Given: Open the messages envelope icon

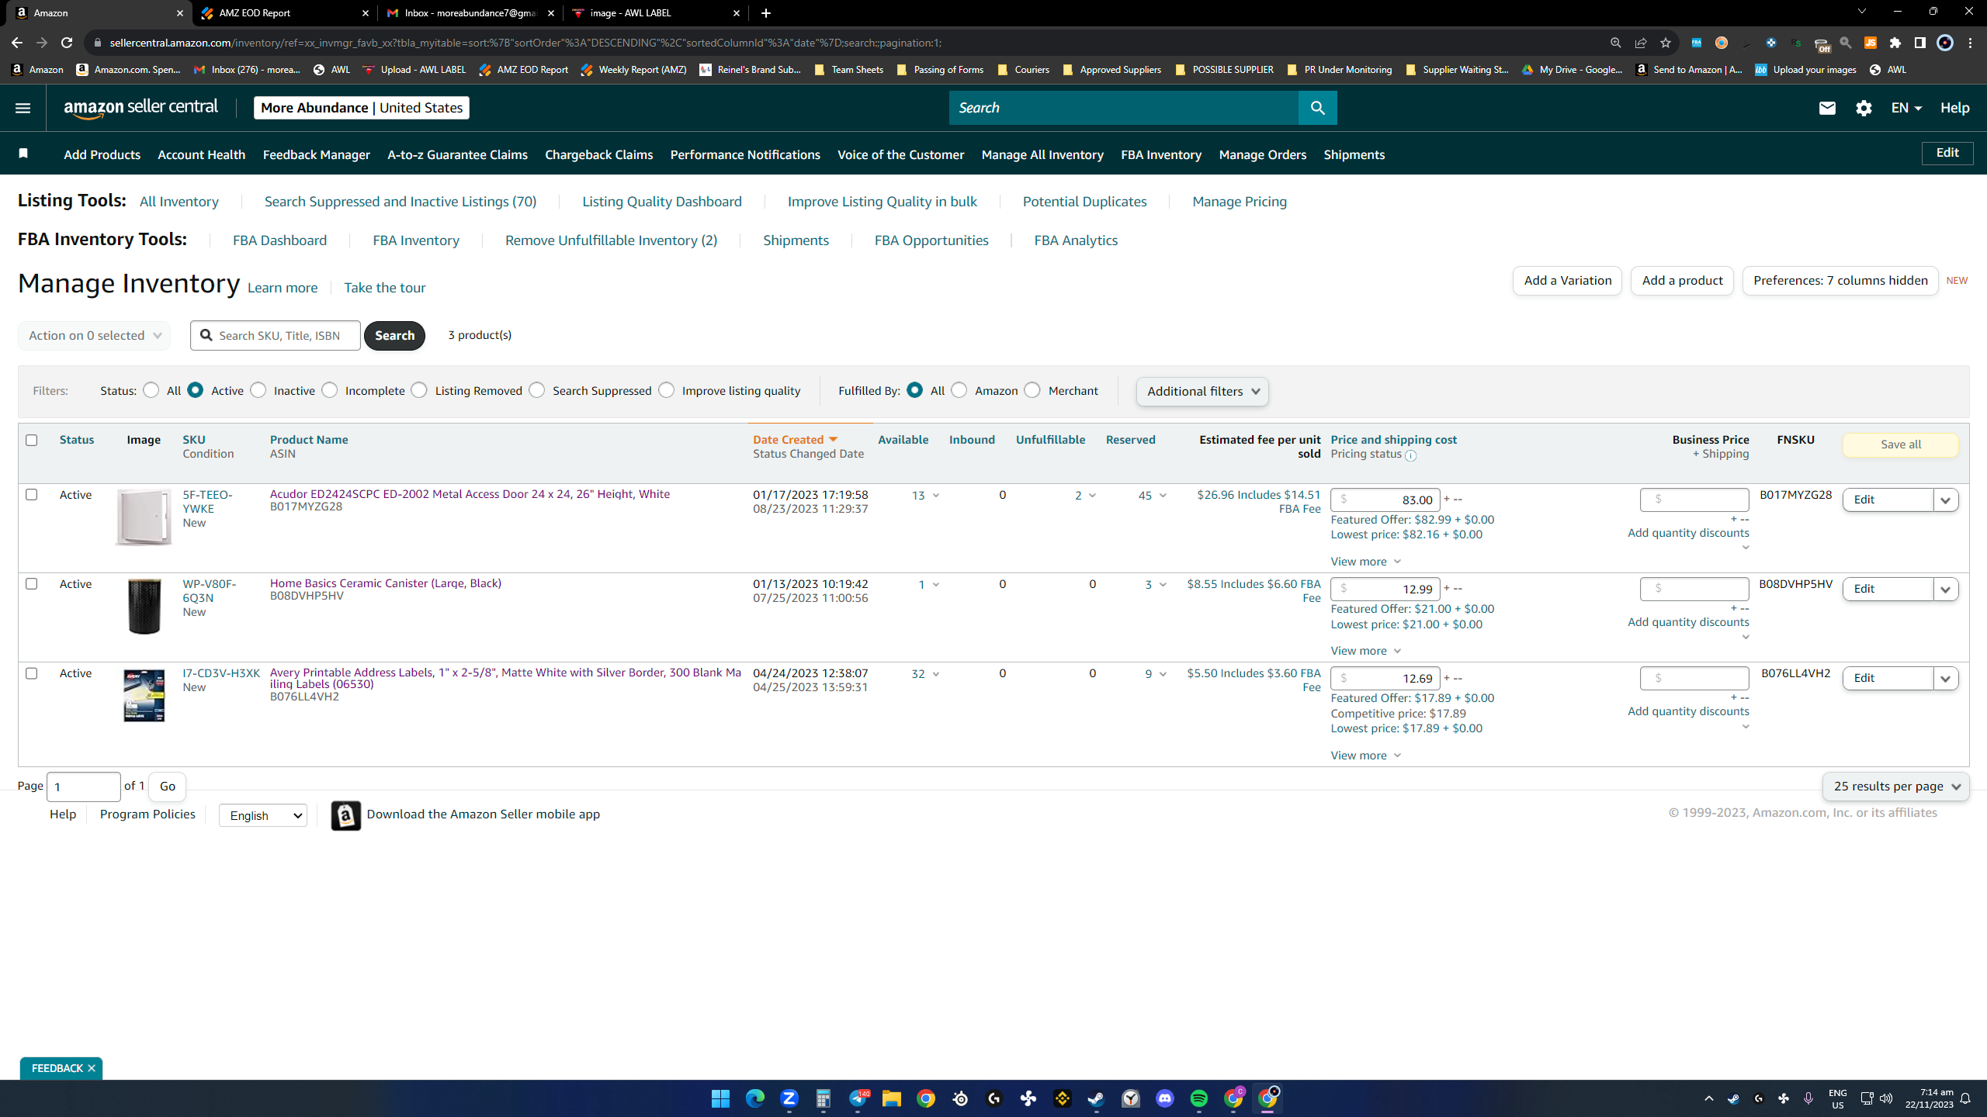Looking at the screenshot, I should [x=1827, y=108].
